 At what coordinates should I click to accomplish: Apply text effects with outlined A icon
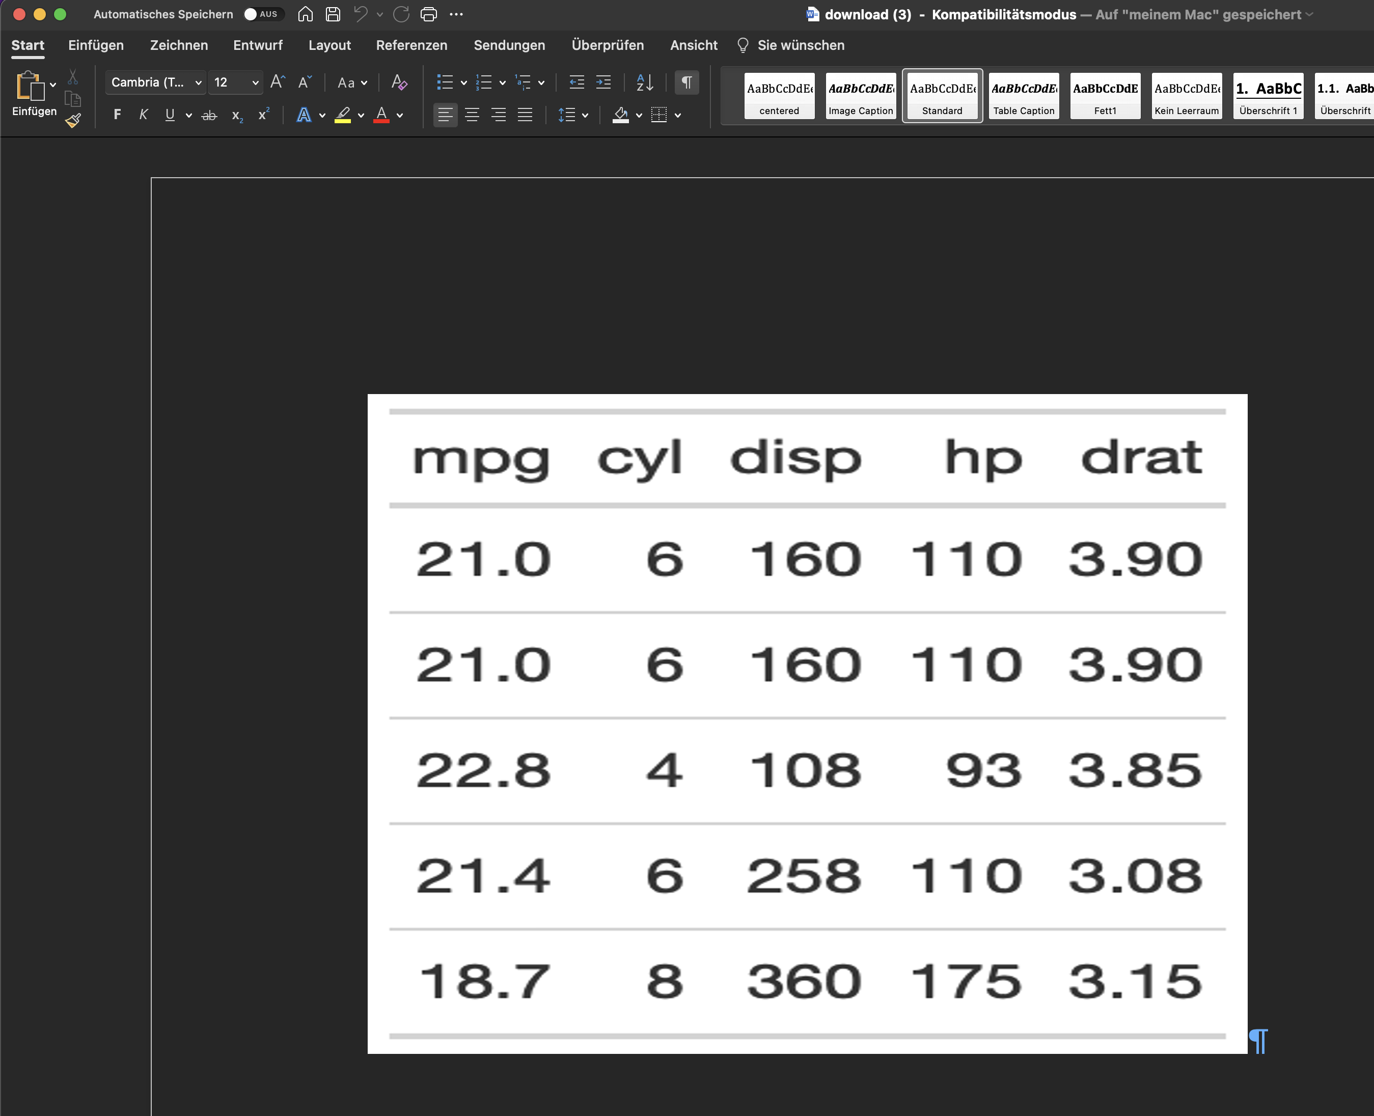pyautogui.click(x=304, y=115)
